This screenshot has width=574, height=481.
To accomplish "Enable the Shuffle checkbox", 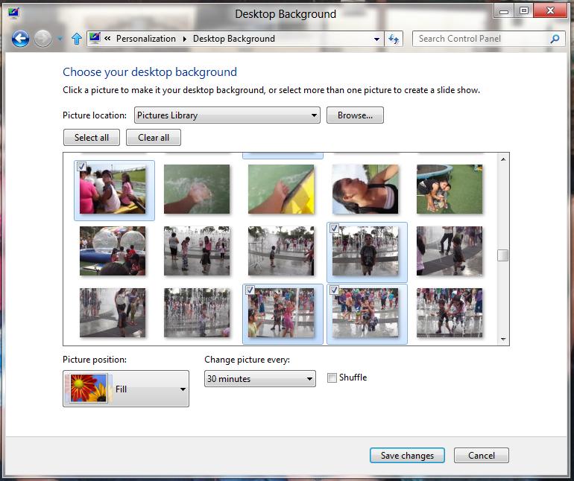I will pos(332,378).
